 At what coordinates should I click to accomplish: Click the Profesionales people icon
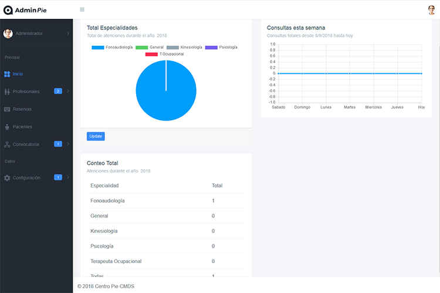coord(7,92)
